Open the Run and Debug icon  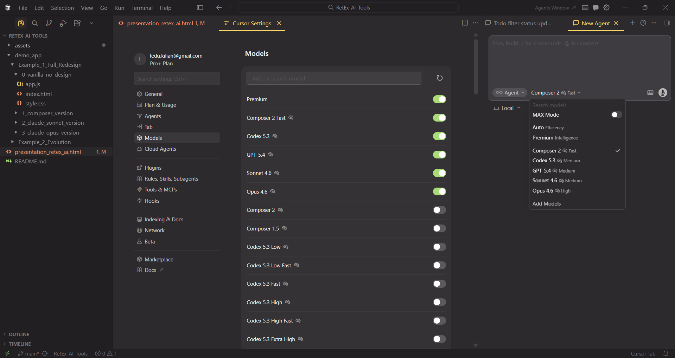(63, 23)
